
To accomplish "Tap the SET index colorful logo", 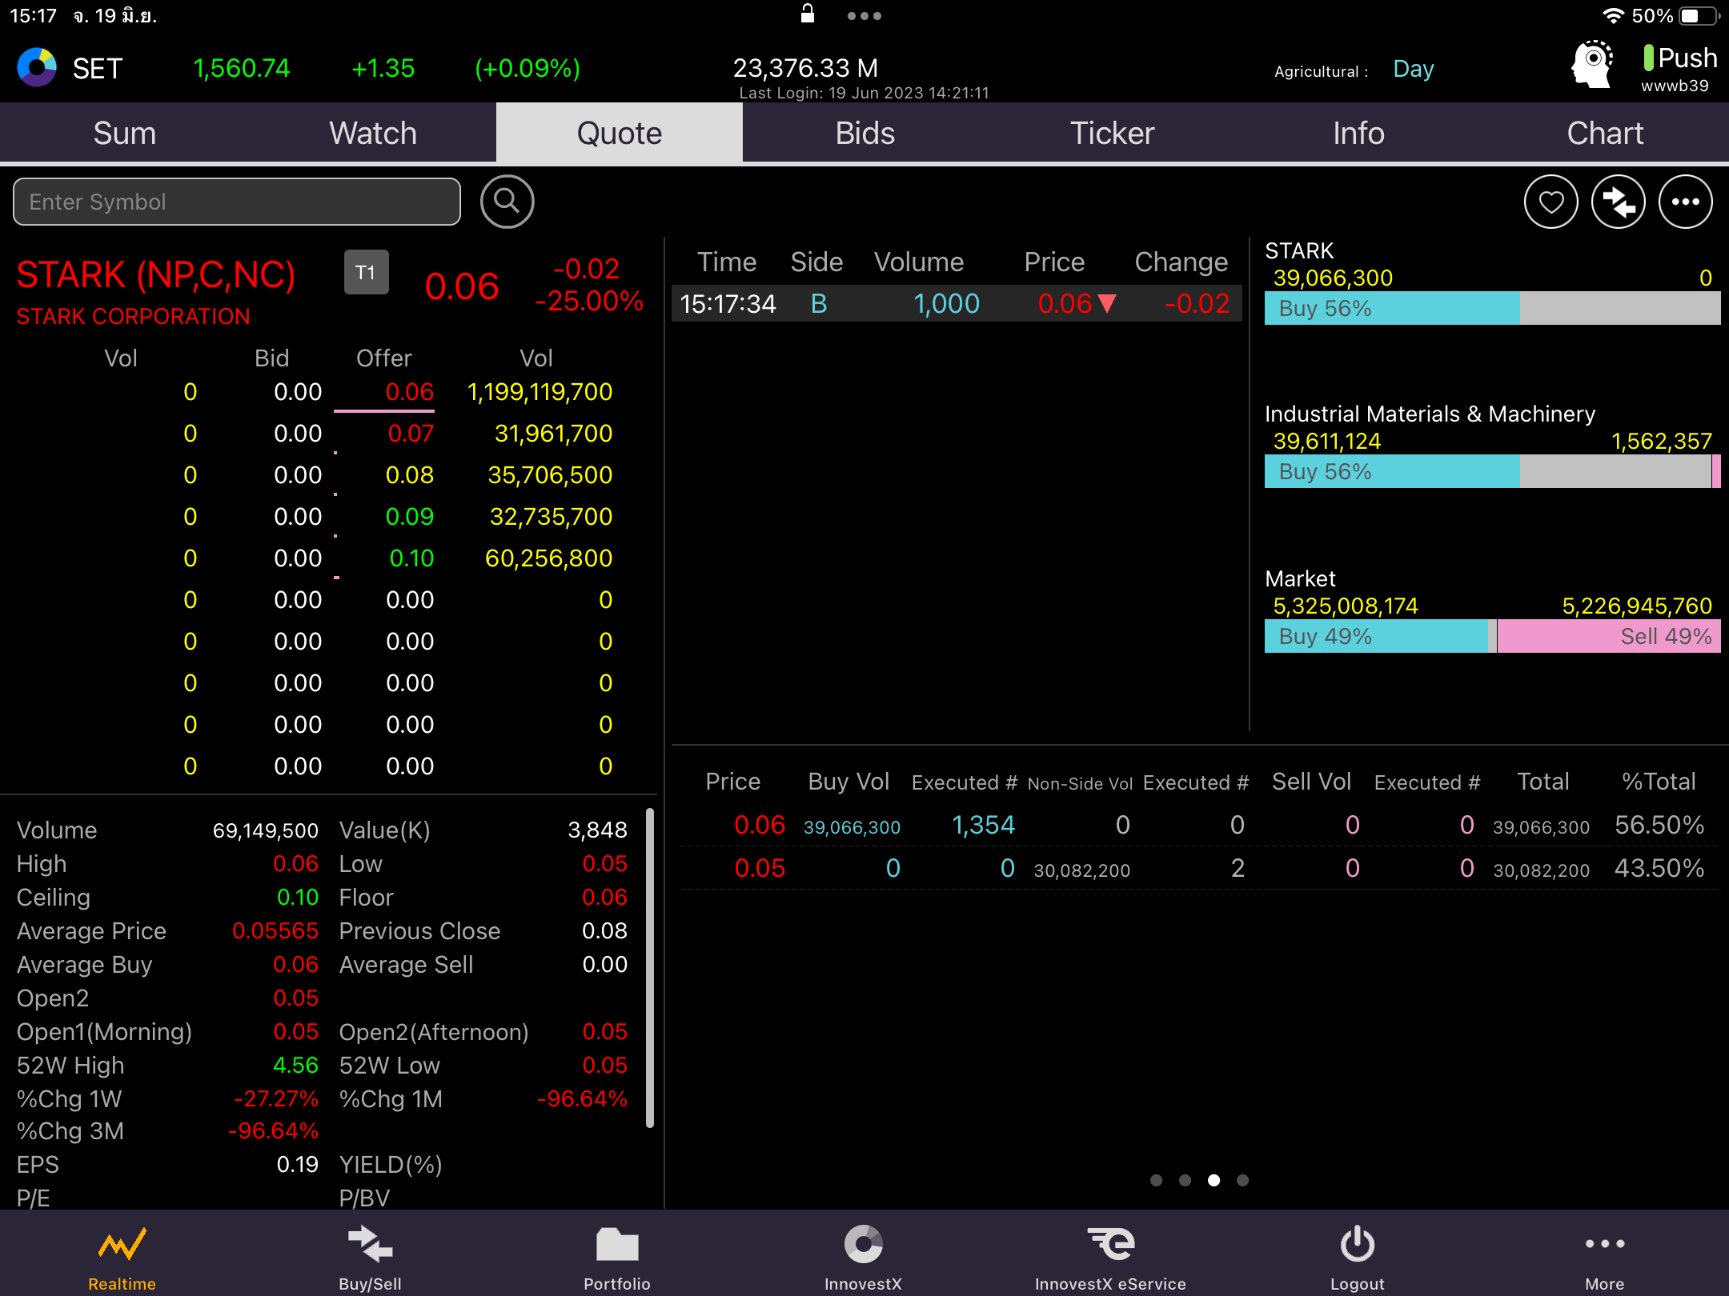I will (37, 68).
